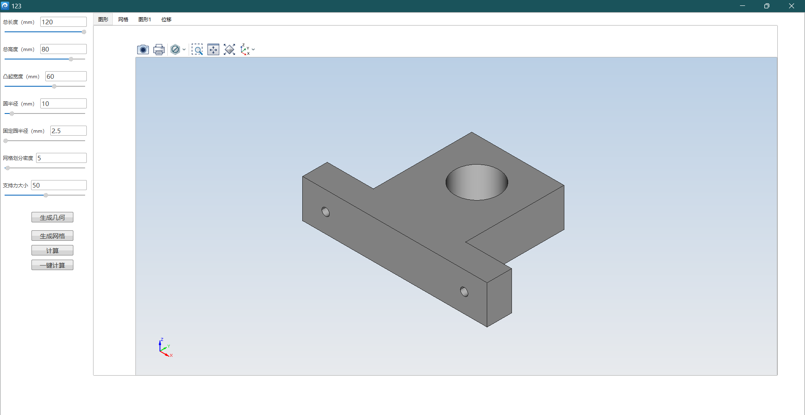Expand the XYZ axis view dropdown arrow

(x=253, y=50)
